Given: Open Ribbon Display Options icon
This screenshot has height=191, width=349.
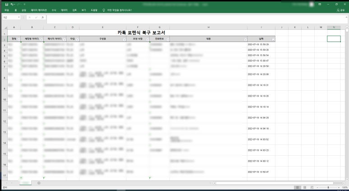Looking at the screenshot, I should click(x=320, y=4).
